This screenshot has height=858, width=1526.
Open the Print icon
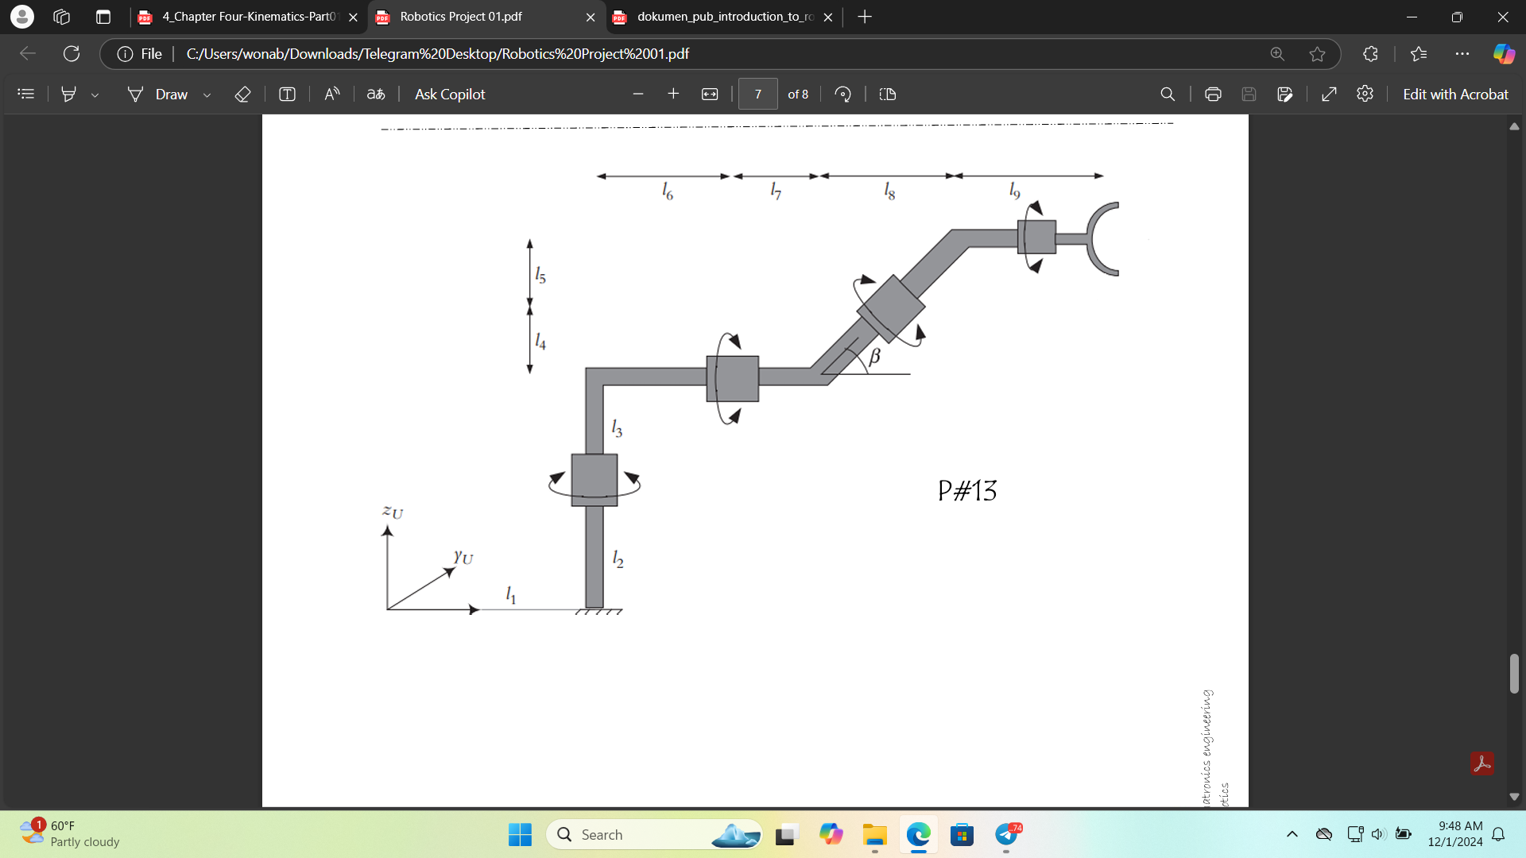tap(1212, 94)
